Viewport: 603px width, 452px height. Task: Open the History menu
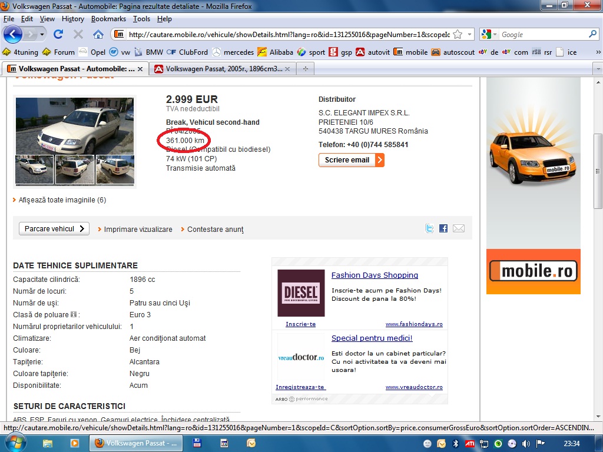[x=72, y=19]
